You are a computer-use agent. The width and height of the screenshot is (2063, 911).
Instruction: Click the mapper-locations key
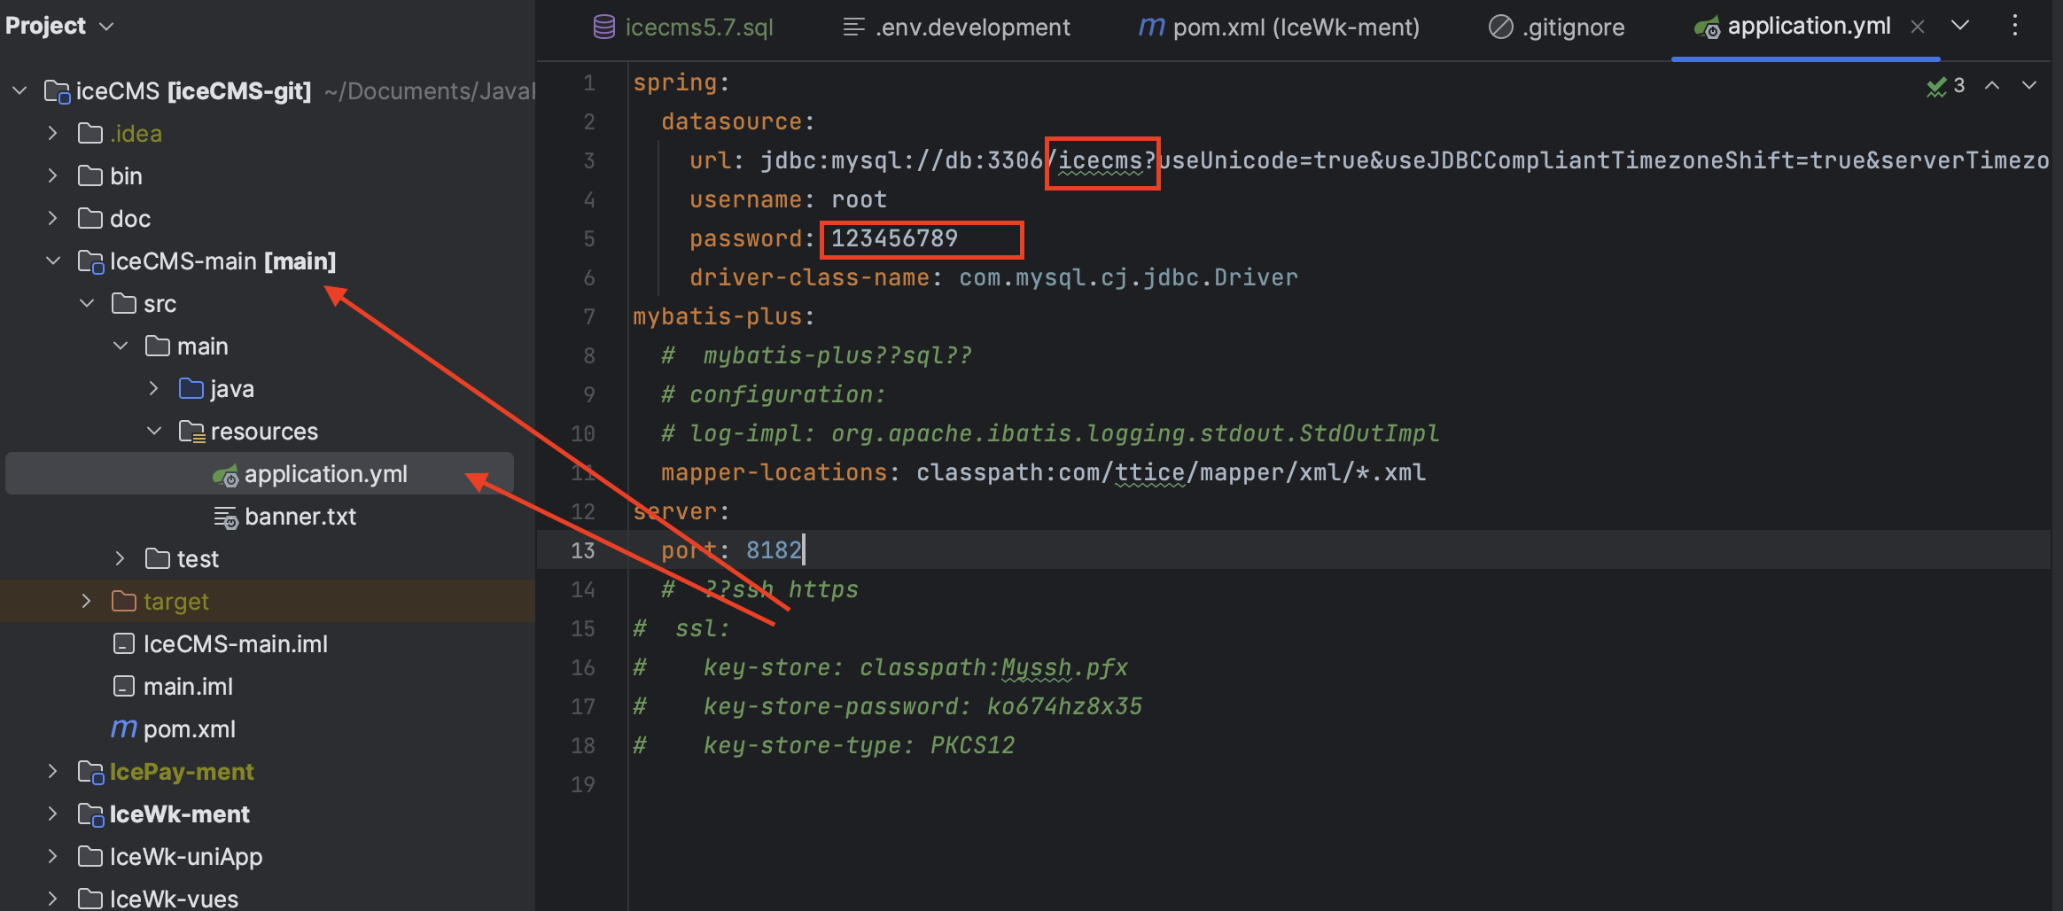coord(775,472)
